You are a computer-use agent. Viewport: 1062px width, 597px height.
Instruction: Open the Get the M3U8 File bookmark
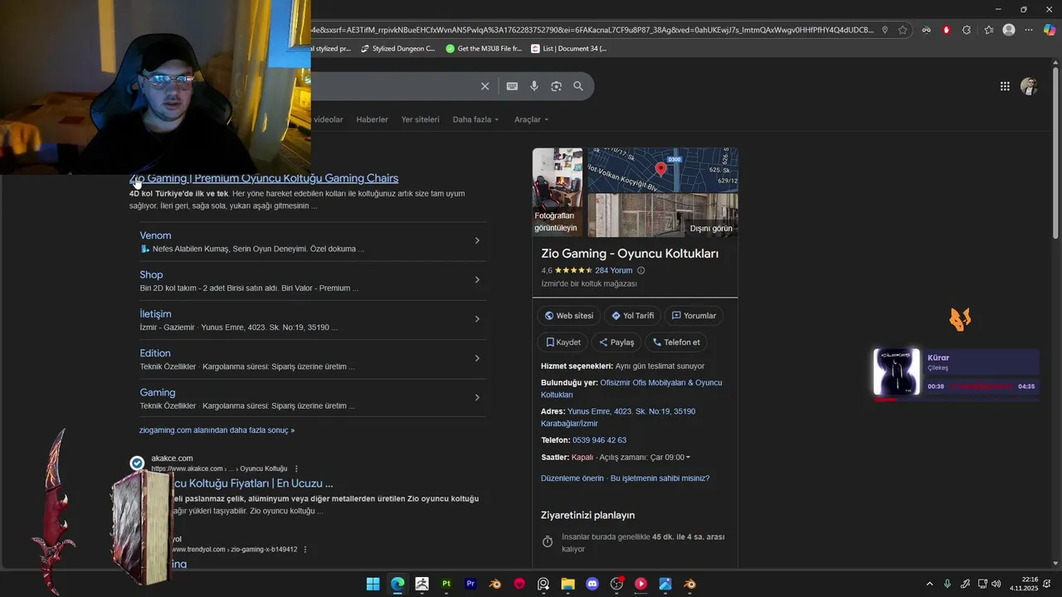click(x=484, y=49)
